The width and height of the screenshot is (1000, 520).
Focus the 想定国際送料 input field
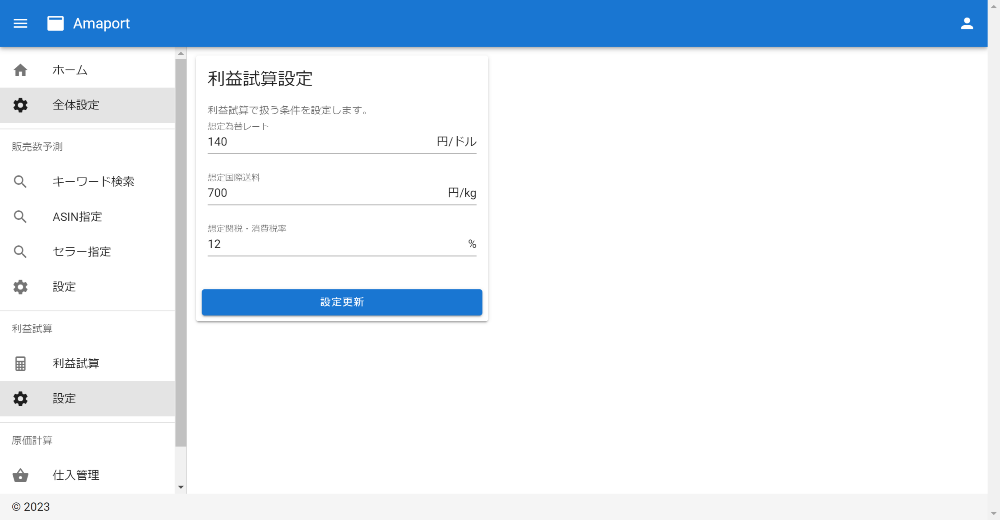(320, 193)
